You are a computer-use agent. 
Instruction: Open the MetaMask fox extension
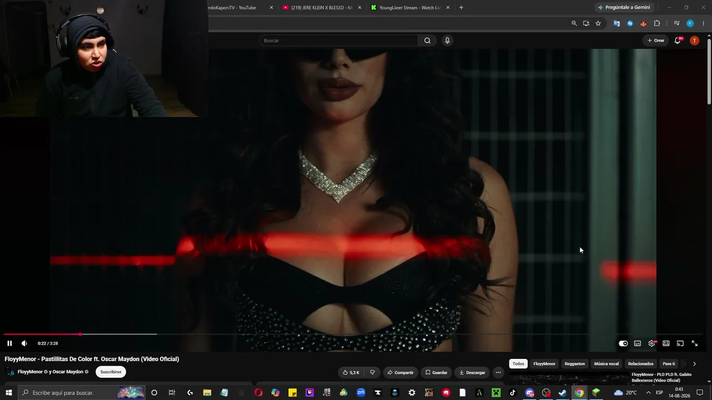[643, 23]
